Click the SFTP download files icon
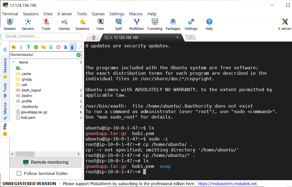The height and width of the screenshot is (187, 292). point(21,47)
